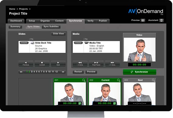Click the green Synchronize button
The width and height of the screenshot is (173, 118).
click(140, 72)
